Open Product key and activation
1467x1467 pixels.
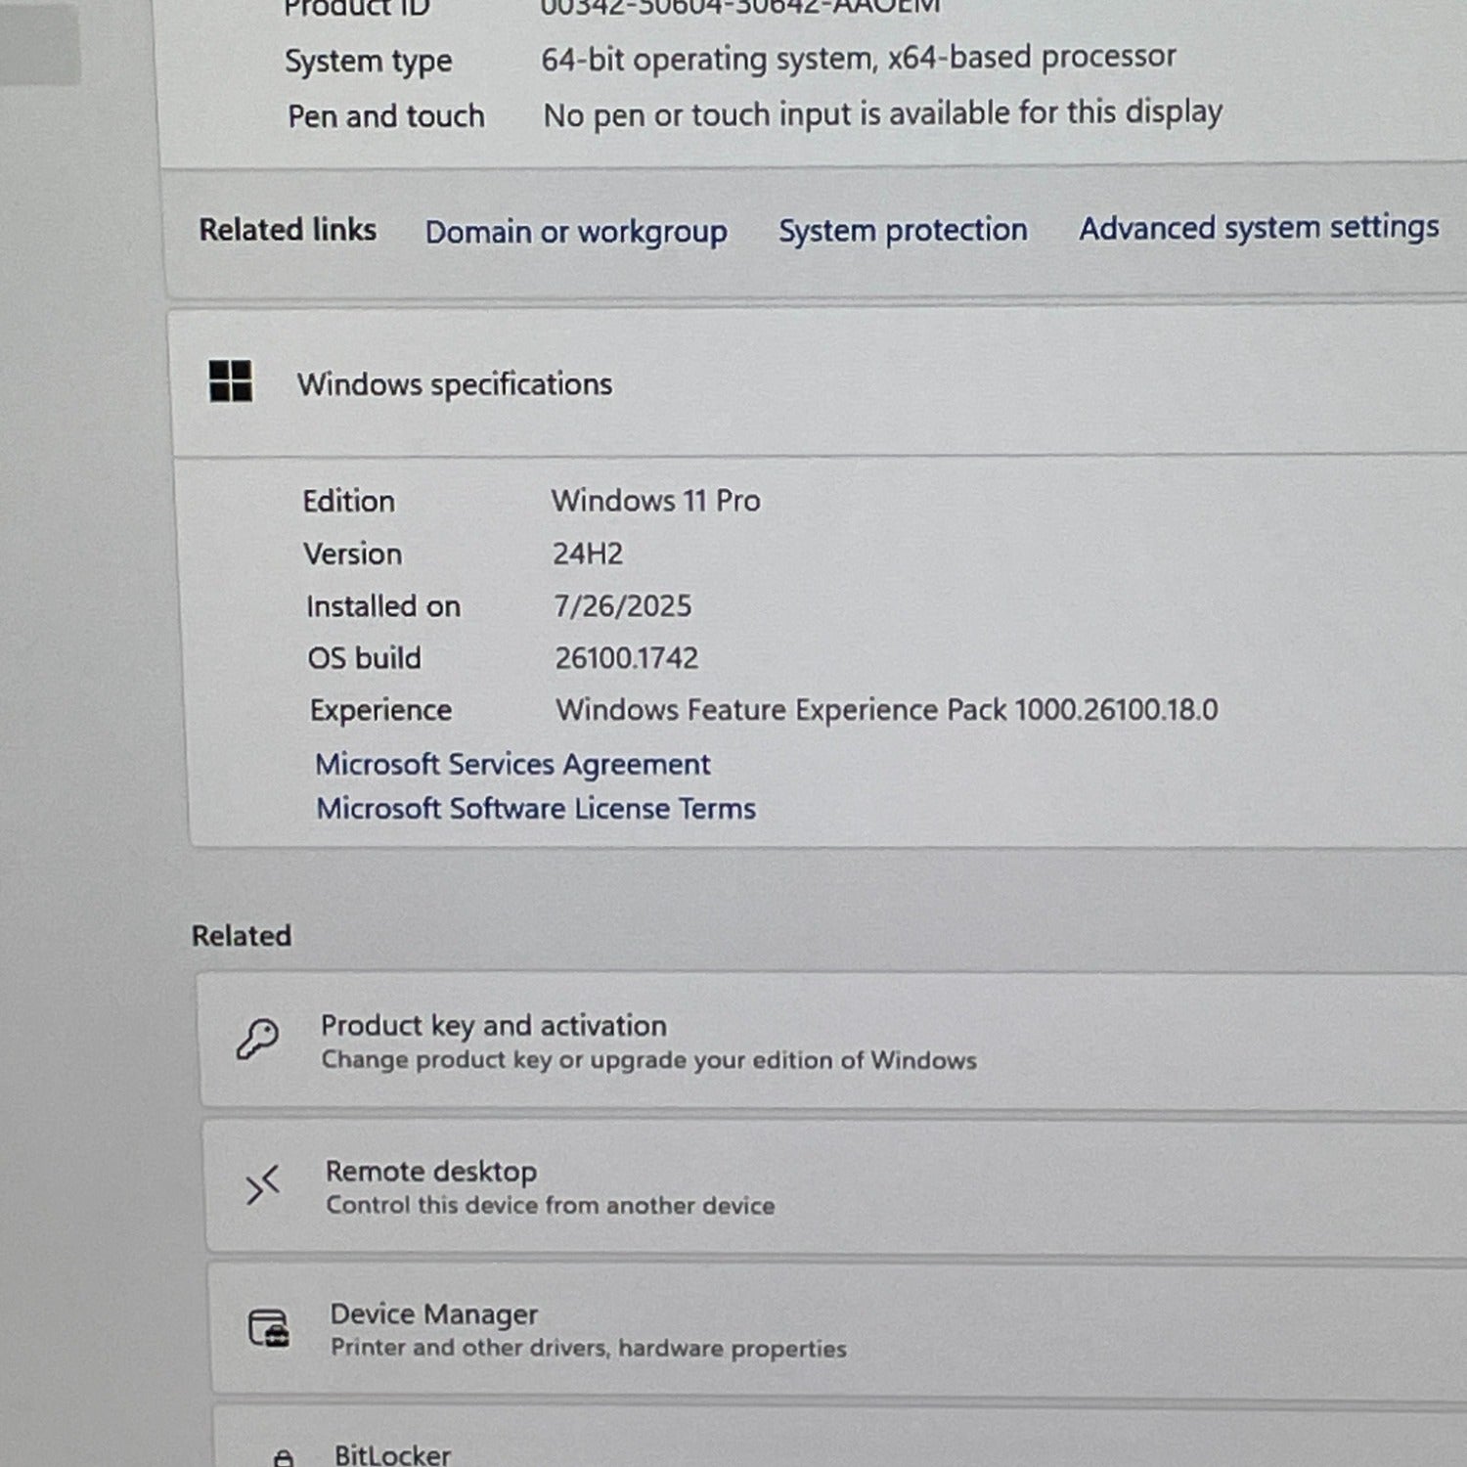click(494, 1025)
